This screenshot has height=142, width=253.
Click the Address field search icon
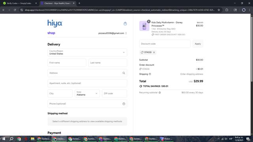(x=124, y=73)
